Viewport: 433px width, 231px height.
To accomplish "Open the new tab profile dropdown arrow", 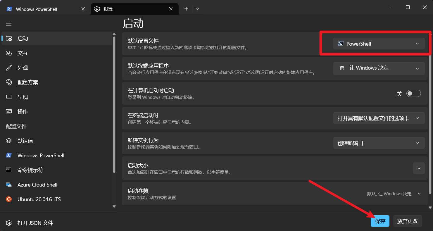I will pyautogui.click(x=197, y=9).
